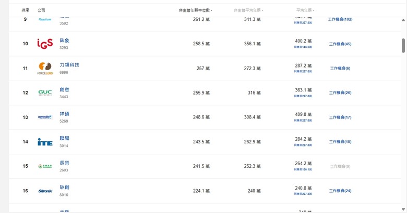Open company link 矽創

(x=64, y=187)
